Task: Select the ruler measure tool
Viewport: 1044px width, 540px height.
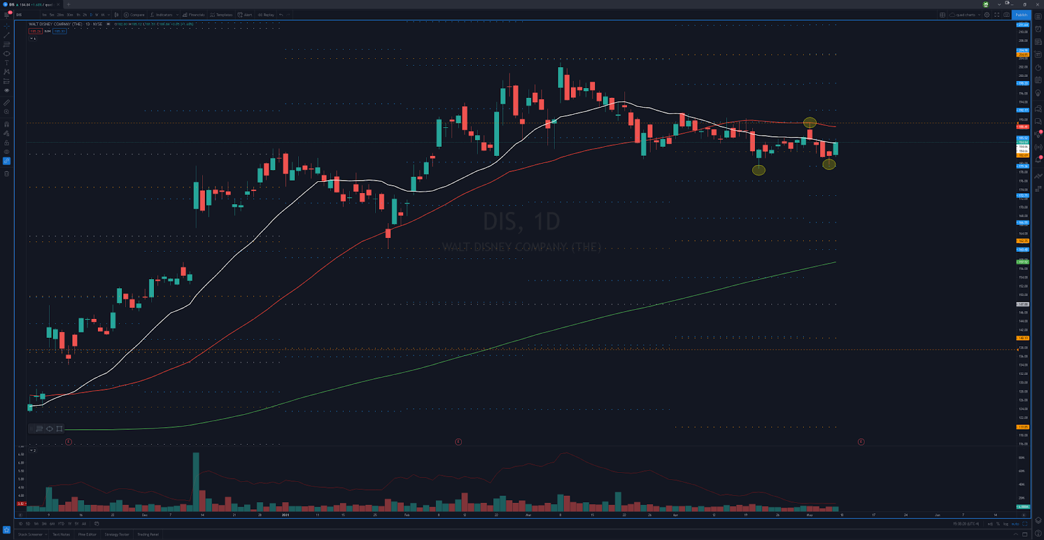Action: click(x=7, y=102)
